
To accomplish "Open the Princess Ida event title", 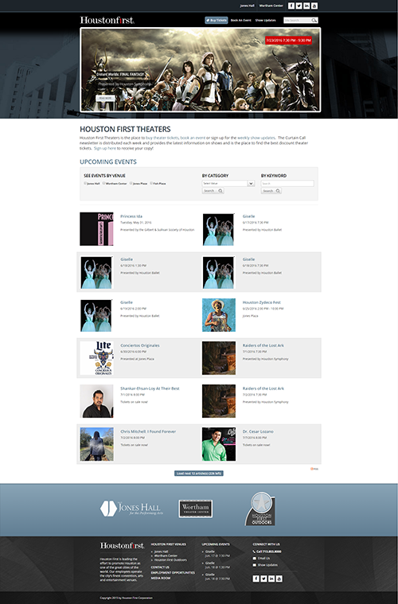I will tap(131, 216).
